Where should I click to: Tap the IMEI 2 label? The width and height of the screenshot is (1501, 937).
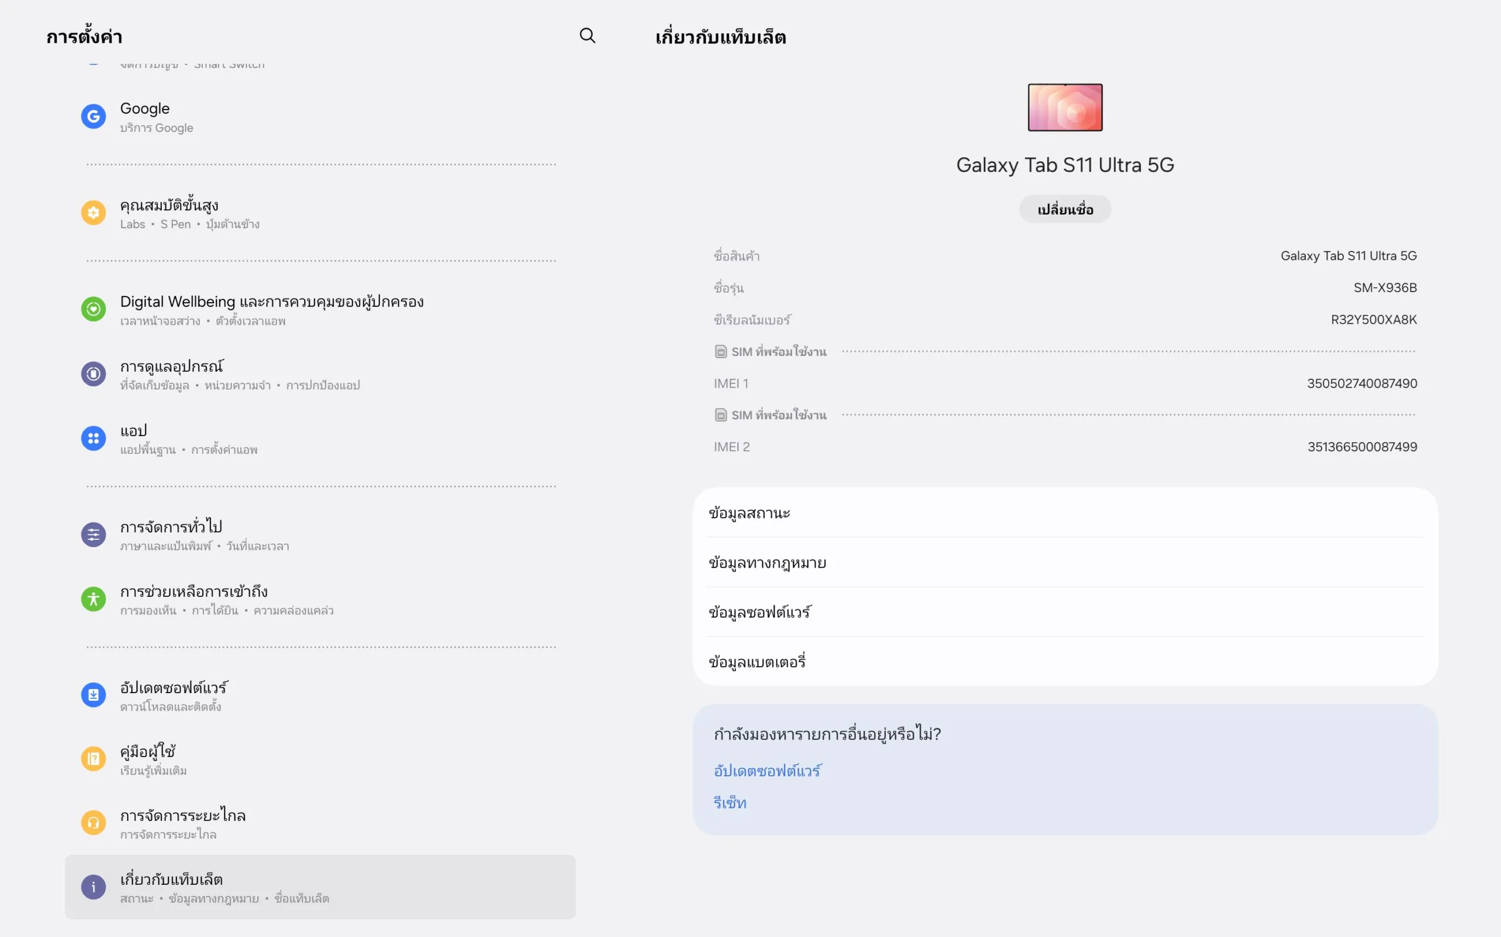[x=732, y=447]
